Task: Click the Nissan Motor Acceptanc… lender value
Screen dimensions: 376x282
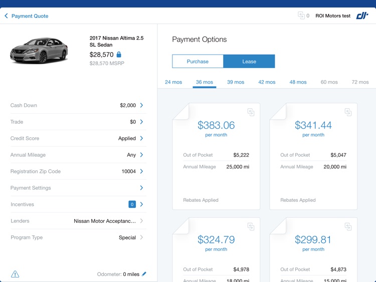Action: (105, 221)
